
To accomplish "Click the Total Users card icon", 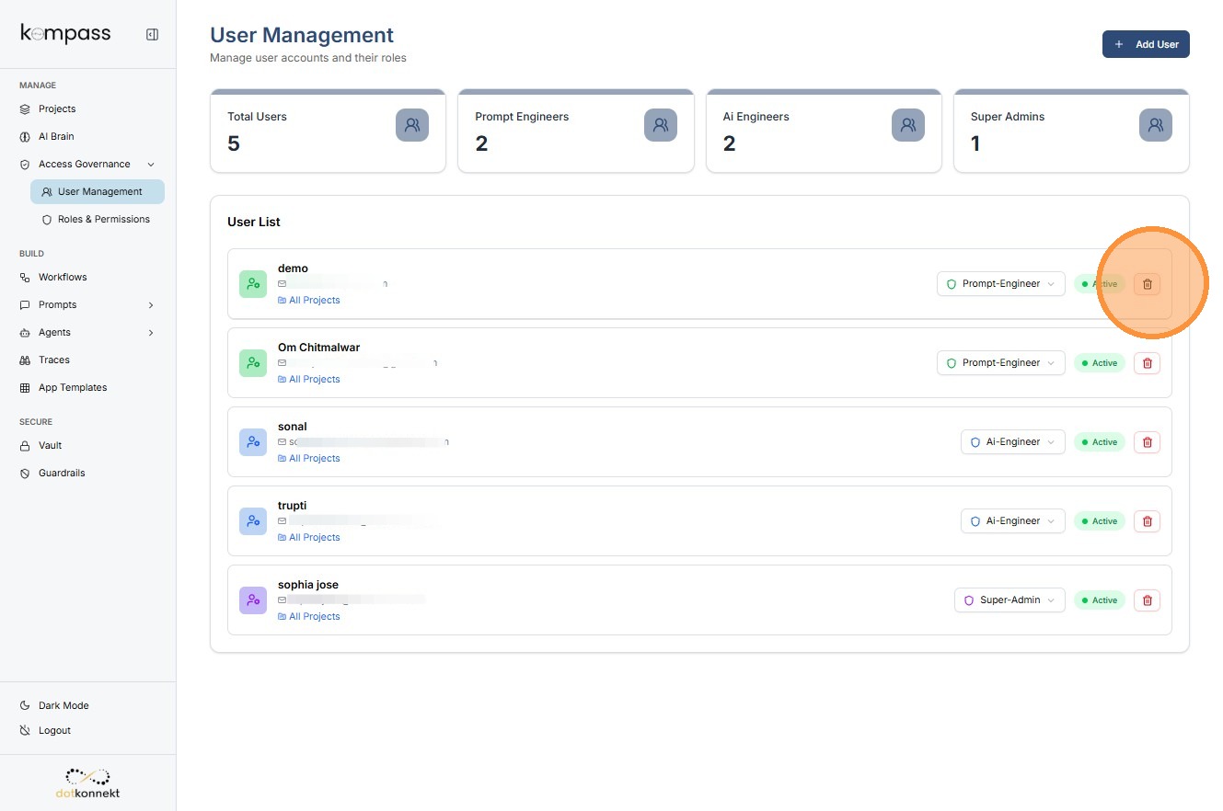I will (x=412, y=125).
